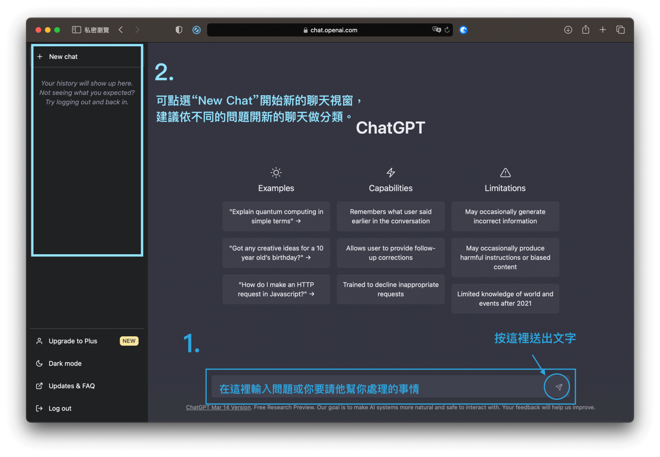
Task: Go forward with the right chevron
Action: [137, 30]
